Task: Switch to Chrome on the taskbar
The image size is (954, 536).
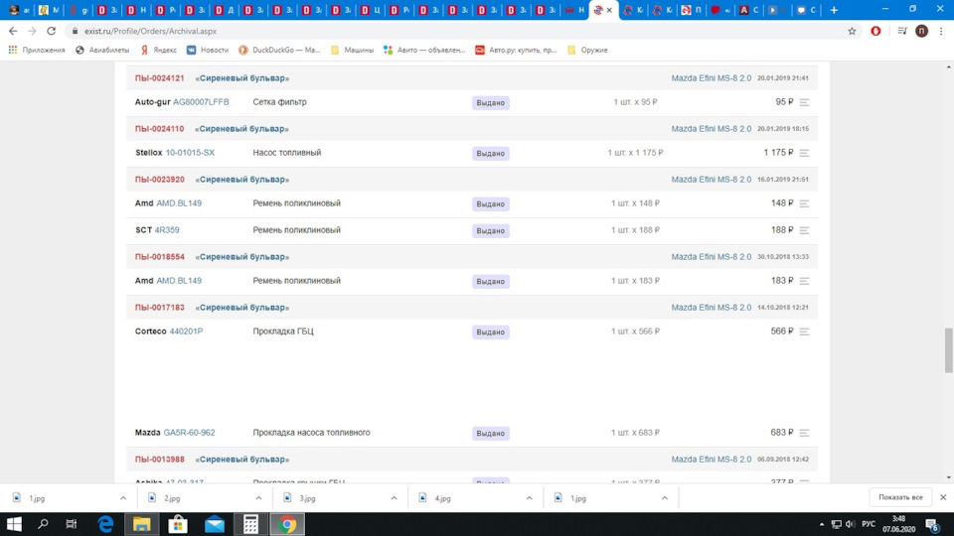Action: 287,524
